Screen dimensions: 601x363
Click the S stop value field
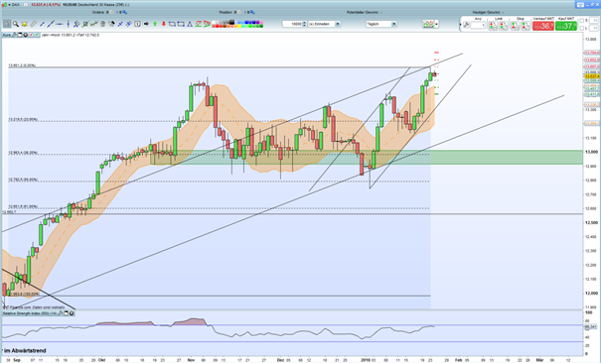594,20
